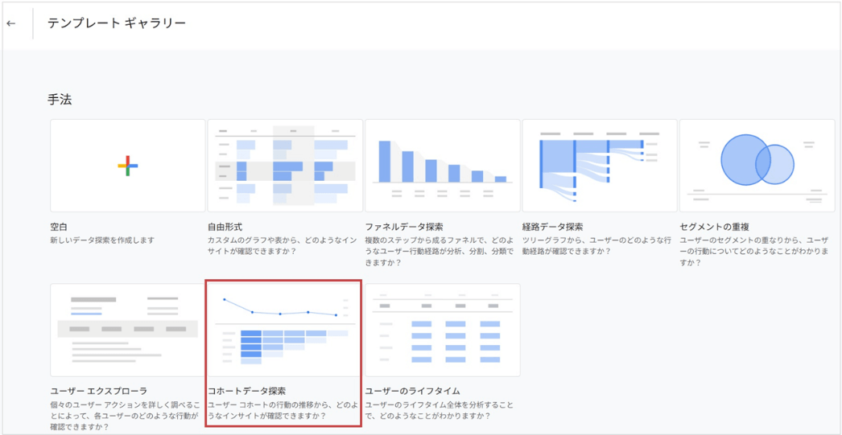
Task: Click description starting ユーザーのライフタイム全体を分析
Action: click(441, 410)
